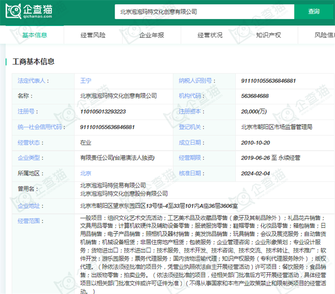Click the 经营范围 label link

pyautogui.click(x=29, y=221)
